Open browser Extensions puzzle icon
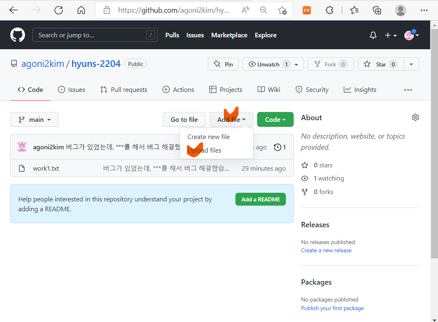 [x=329, y=10]
